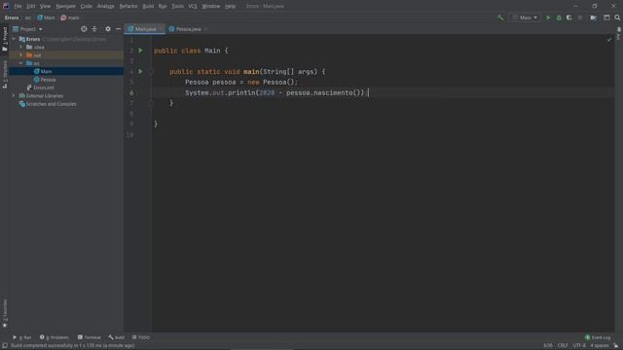Open the Main run configuration dropdown
The width and height of the screenshot is (623, 350).
[526, 17]
